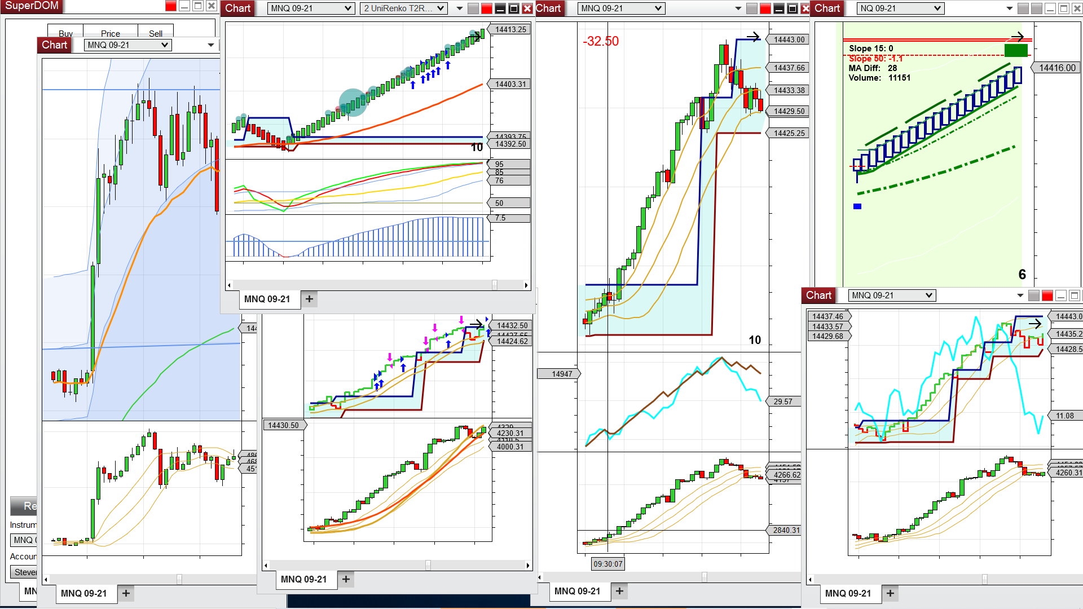1083x609 pixels.
Task: Click the green rectangle marker in NQ chart
Action: (1016, 51)
